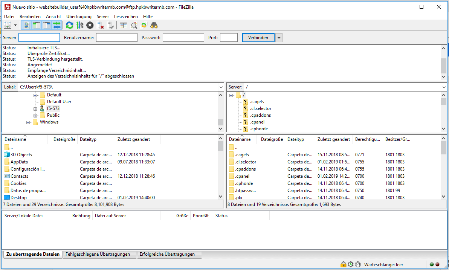Open the Ansicht menu
Viewport: 449px width, 270px height.
[53, 17]
